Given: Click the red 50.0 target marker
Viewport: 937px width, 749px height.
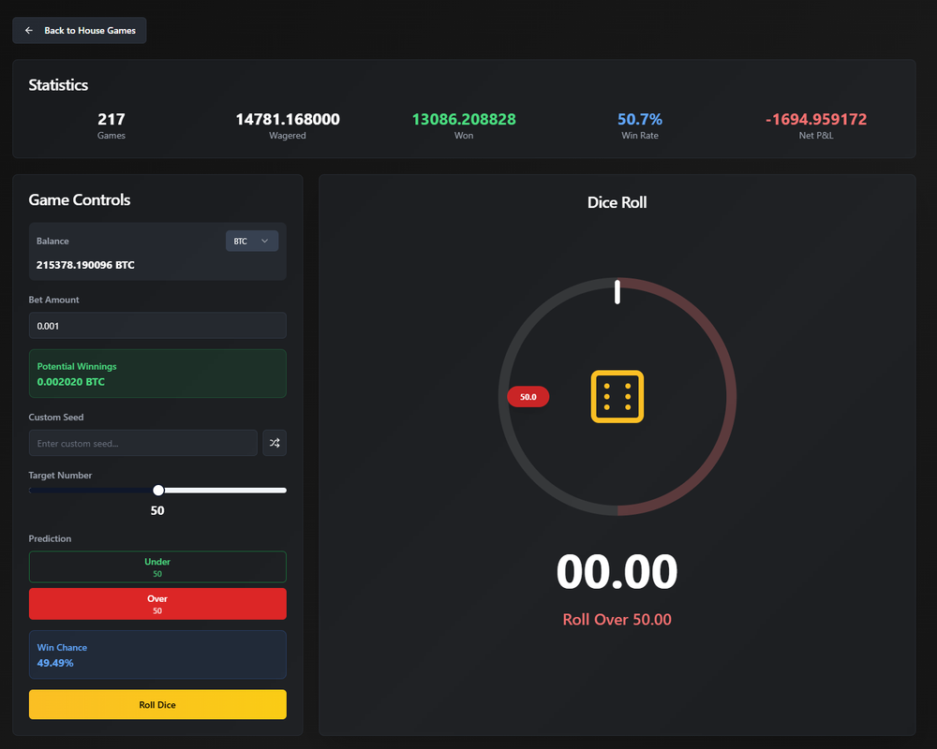Looking at the screenshot, I should [x=528, y=397].
